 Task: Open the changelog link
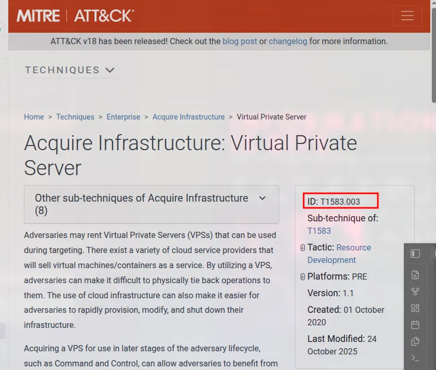[x=288, y=41]
